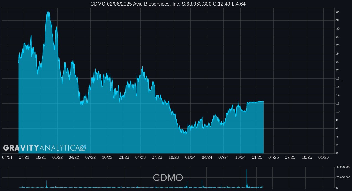Click the 0 label on the price axis

[x=337, y=154]
